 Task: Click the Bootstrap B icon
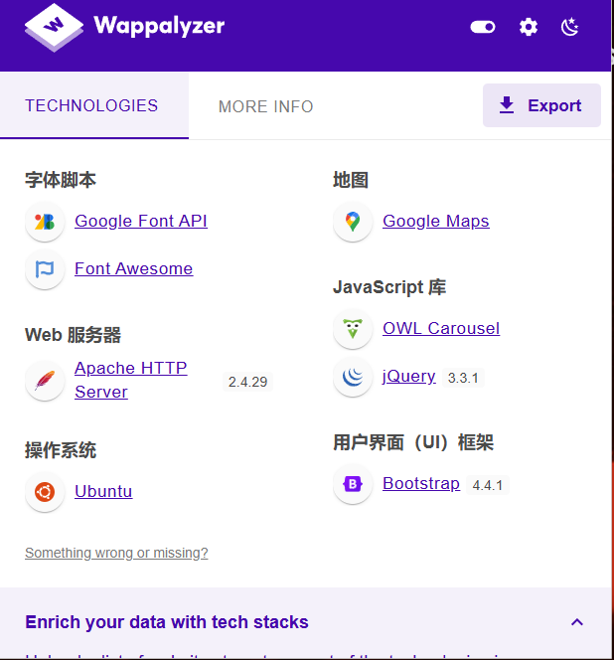[353, 484]
